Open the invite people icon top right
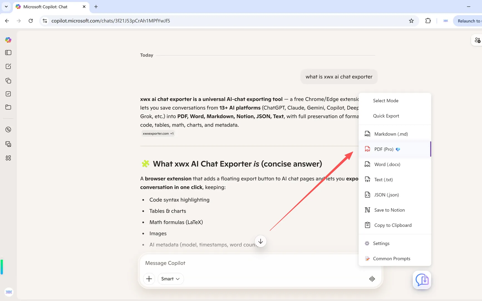 478,40
